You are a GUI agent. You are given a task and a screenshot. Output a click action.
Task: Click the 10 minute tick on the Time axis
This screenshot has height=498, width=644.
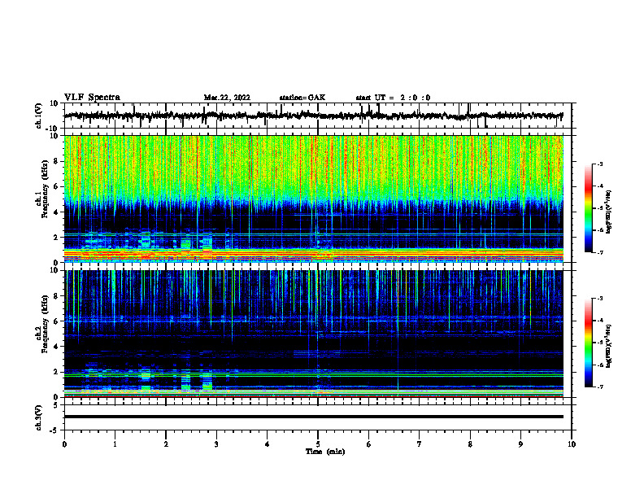coord(572,444)
